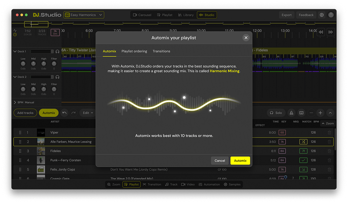Click Cancel in Automix dialog
This screenshot has height=203, width=348.
(220, 161)
